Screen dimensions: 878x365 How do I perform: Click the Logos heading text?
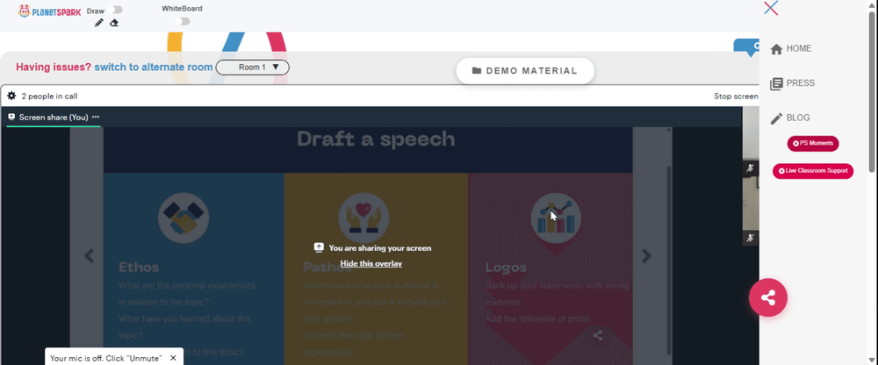pyautogui.click(x=507, y=267)
